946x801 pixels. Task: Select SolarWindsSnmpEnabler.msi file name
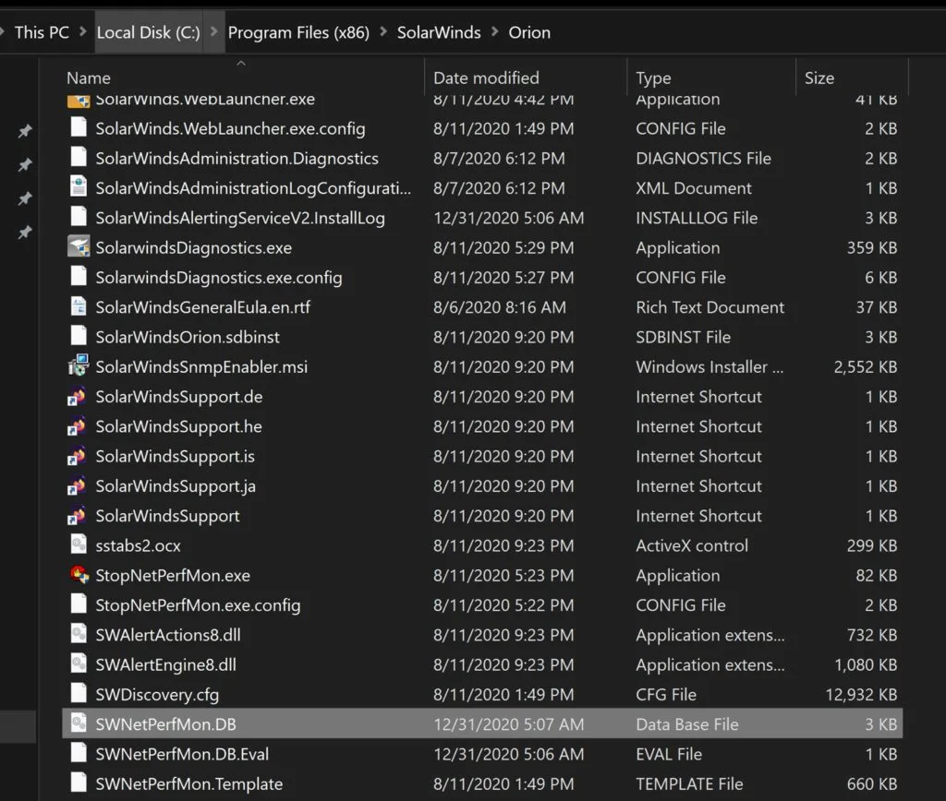click(201, 367)
